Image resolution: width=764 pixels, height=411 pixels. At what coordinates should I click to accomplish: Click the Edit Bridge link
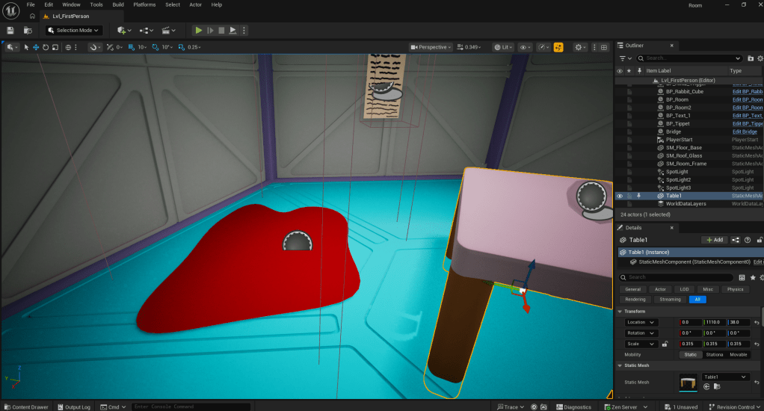[x=744, y=132]
